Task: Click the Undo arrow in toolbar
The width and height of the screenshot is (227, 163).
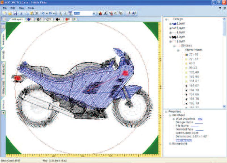Action: [43, 13]
